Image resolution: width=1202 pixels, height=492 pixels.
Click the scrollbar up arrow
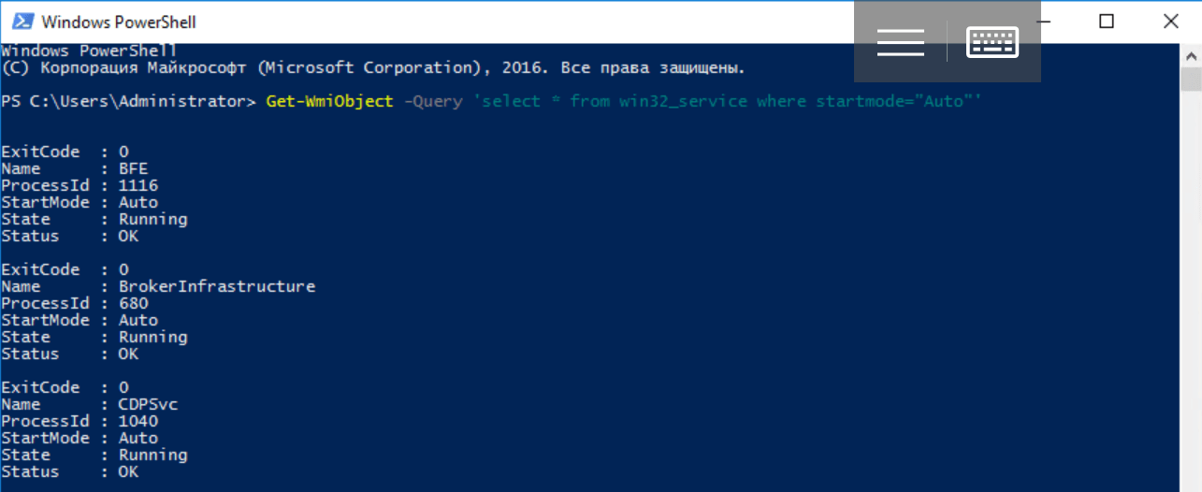[1192, 55]
